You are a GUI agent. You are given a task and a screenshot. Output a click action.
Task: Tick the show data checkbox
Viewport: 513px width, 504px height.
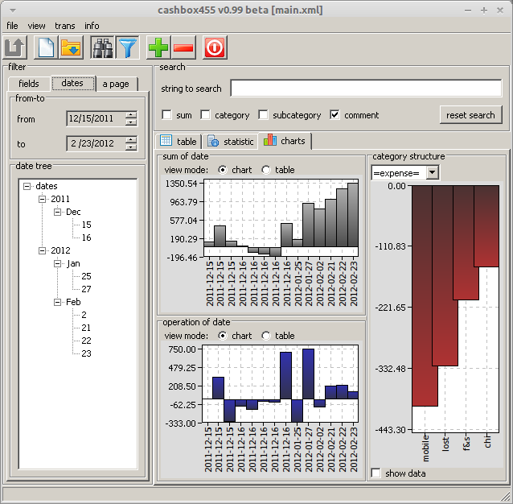pyautogui.click(x=376, y=473)
